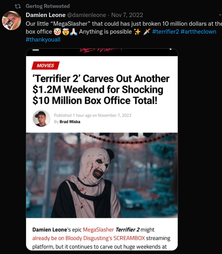Image resolution: width=222 pixels, height=254 pixels.
Task: Click the red MegaSlasher article link
Action: [99, 229]
